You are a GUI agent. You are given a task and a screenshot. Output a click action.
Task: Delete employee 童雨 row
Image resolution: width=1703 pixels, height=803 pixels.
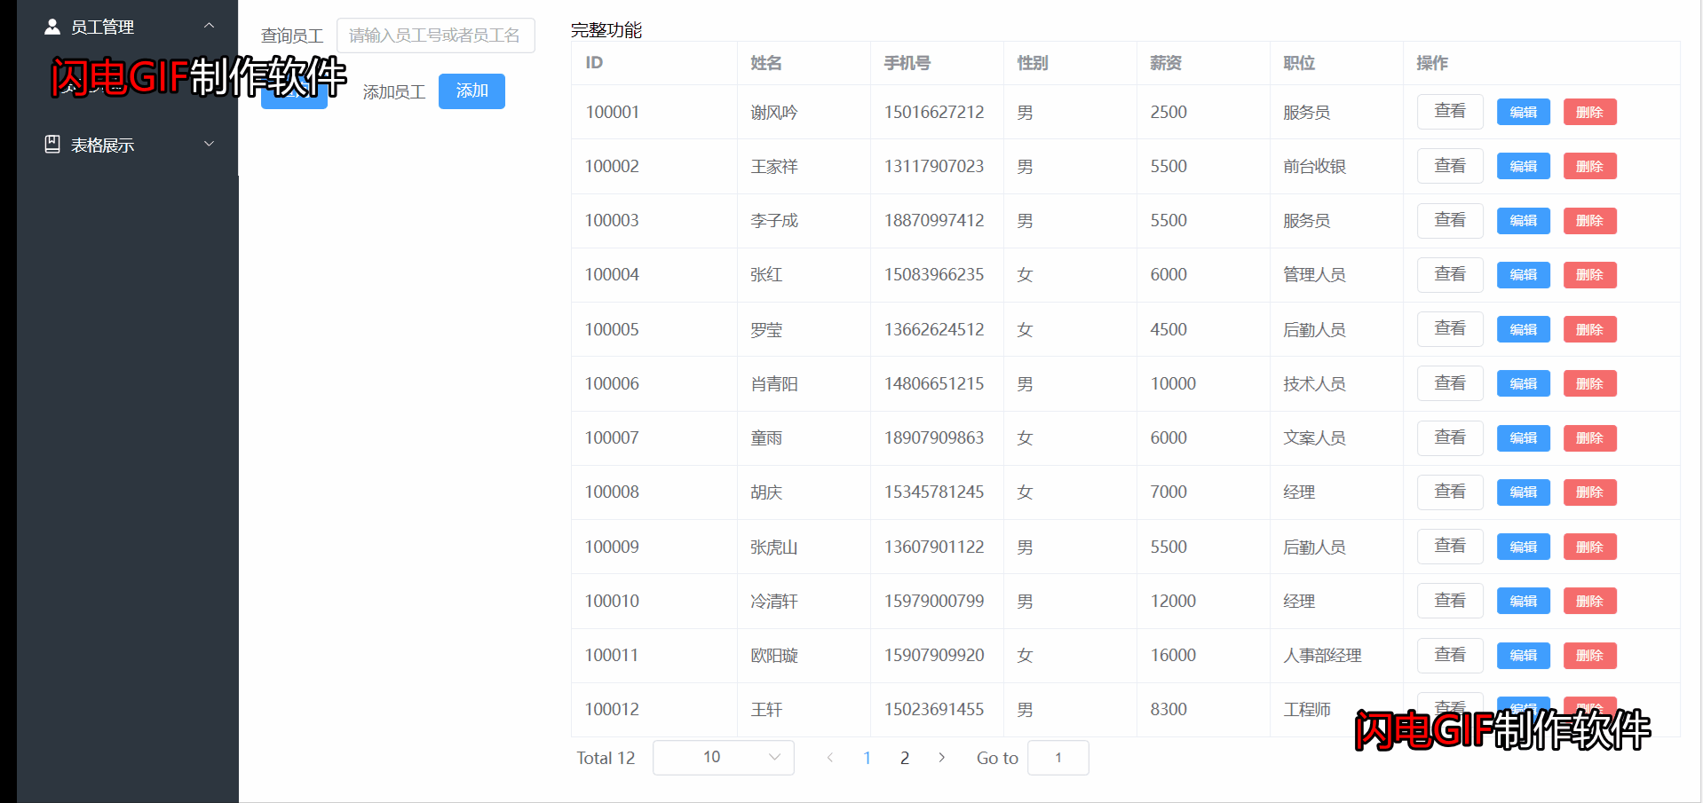pyautogui.click(x=1590, y=438)
